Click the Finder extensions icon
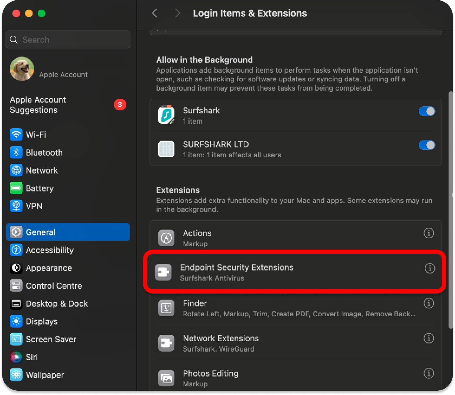The image size is (455, 395). [x=166, y=308]
